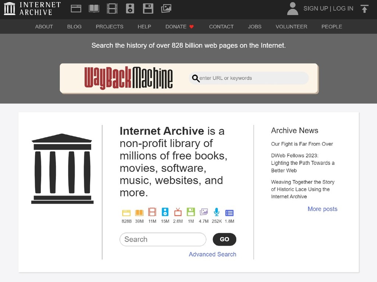Open the Weaving Together Historic Lace post
Screen dimensions: 377x282
pyautogui.click(x=303, y=189)
